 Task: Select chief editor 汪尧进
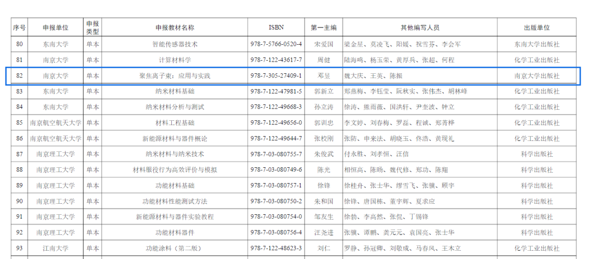coord(324,233)
